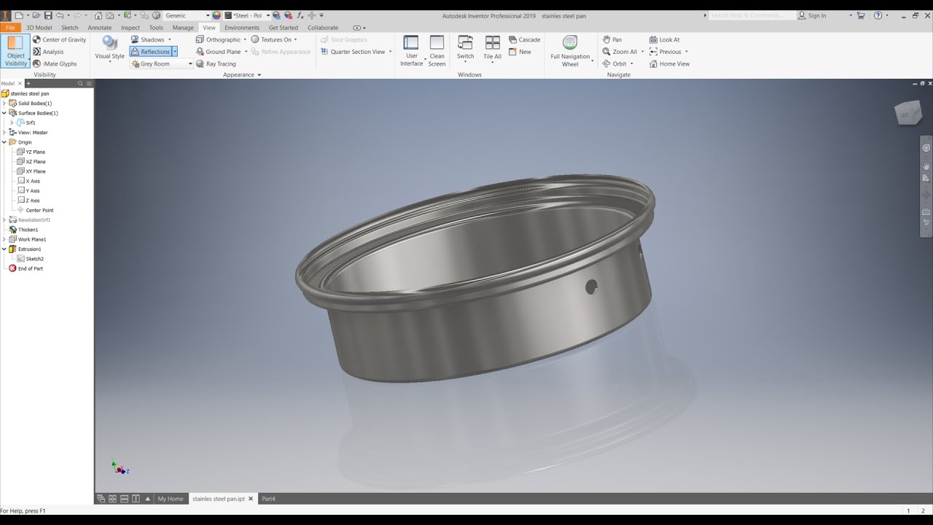Open the Inspect ribbon tab

pos(130,28)
